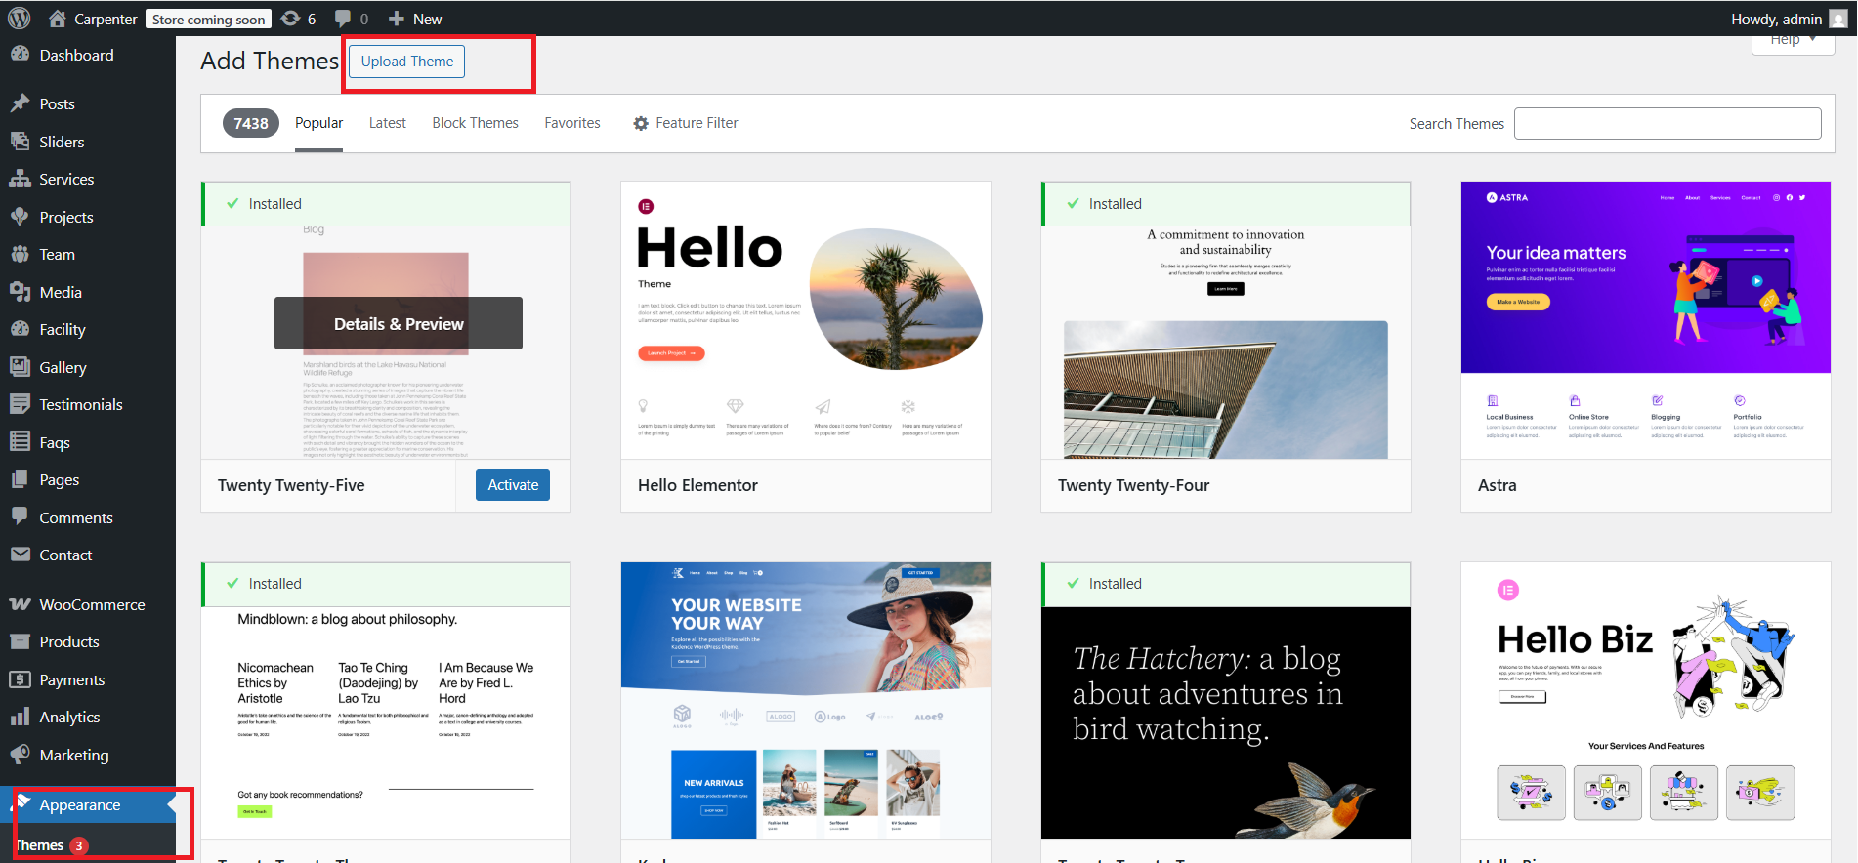1858x863 pixels.
Task: Click the Analytics bar chart icon
Action: 20,718
